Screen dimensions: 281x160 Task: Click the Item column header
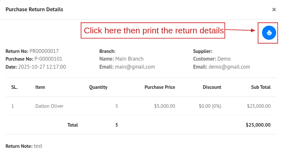coord(40,87)
